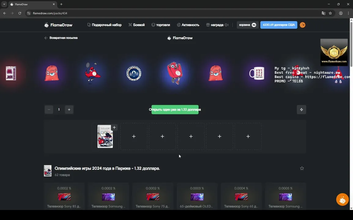This screenshot has height=220, width=353.
Task: Click the FlameDraw logo in header
Action: click(58, 25)
